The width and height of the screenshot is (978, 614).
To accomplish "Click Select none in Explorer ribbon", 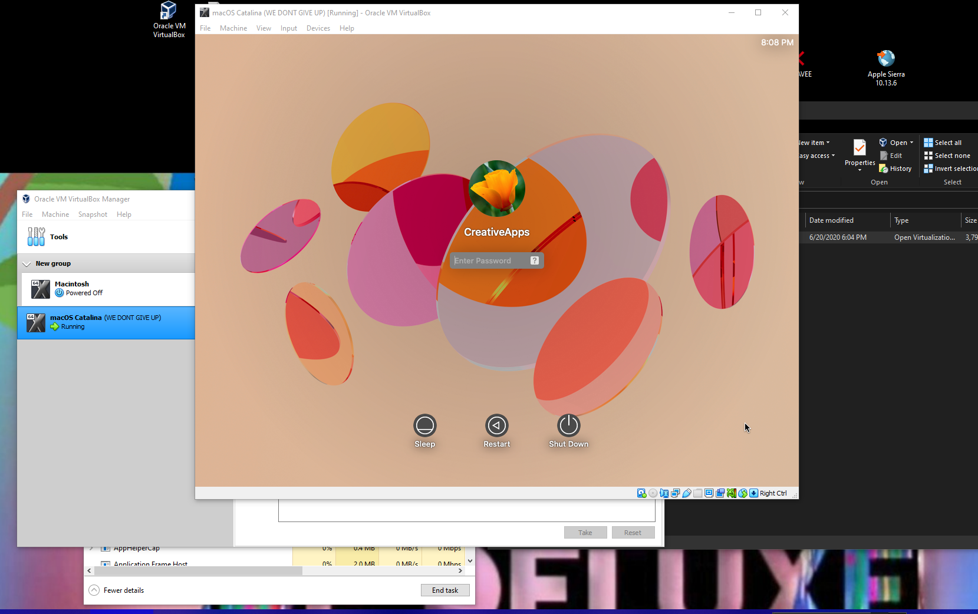I will (947, 156).
